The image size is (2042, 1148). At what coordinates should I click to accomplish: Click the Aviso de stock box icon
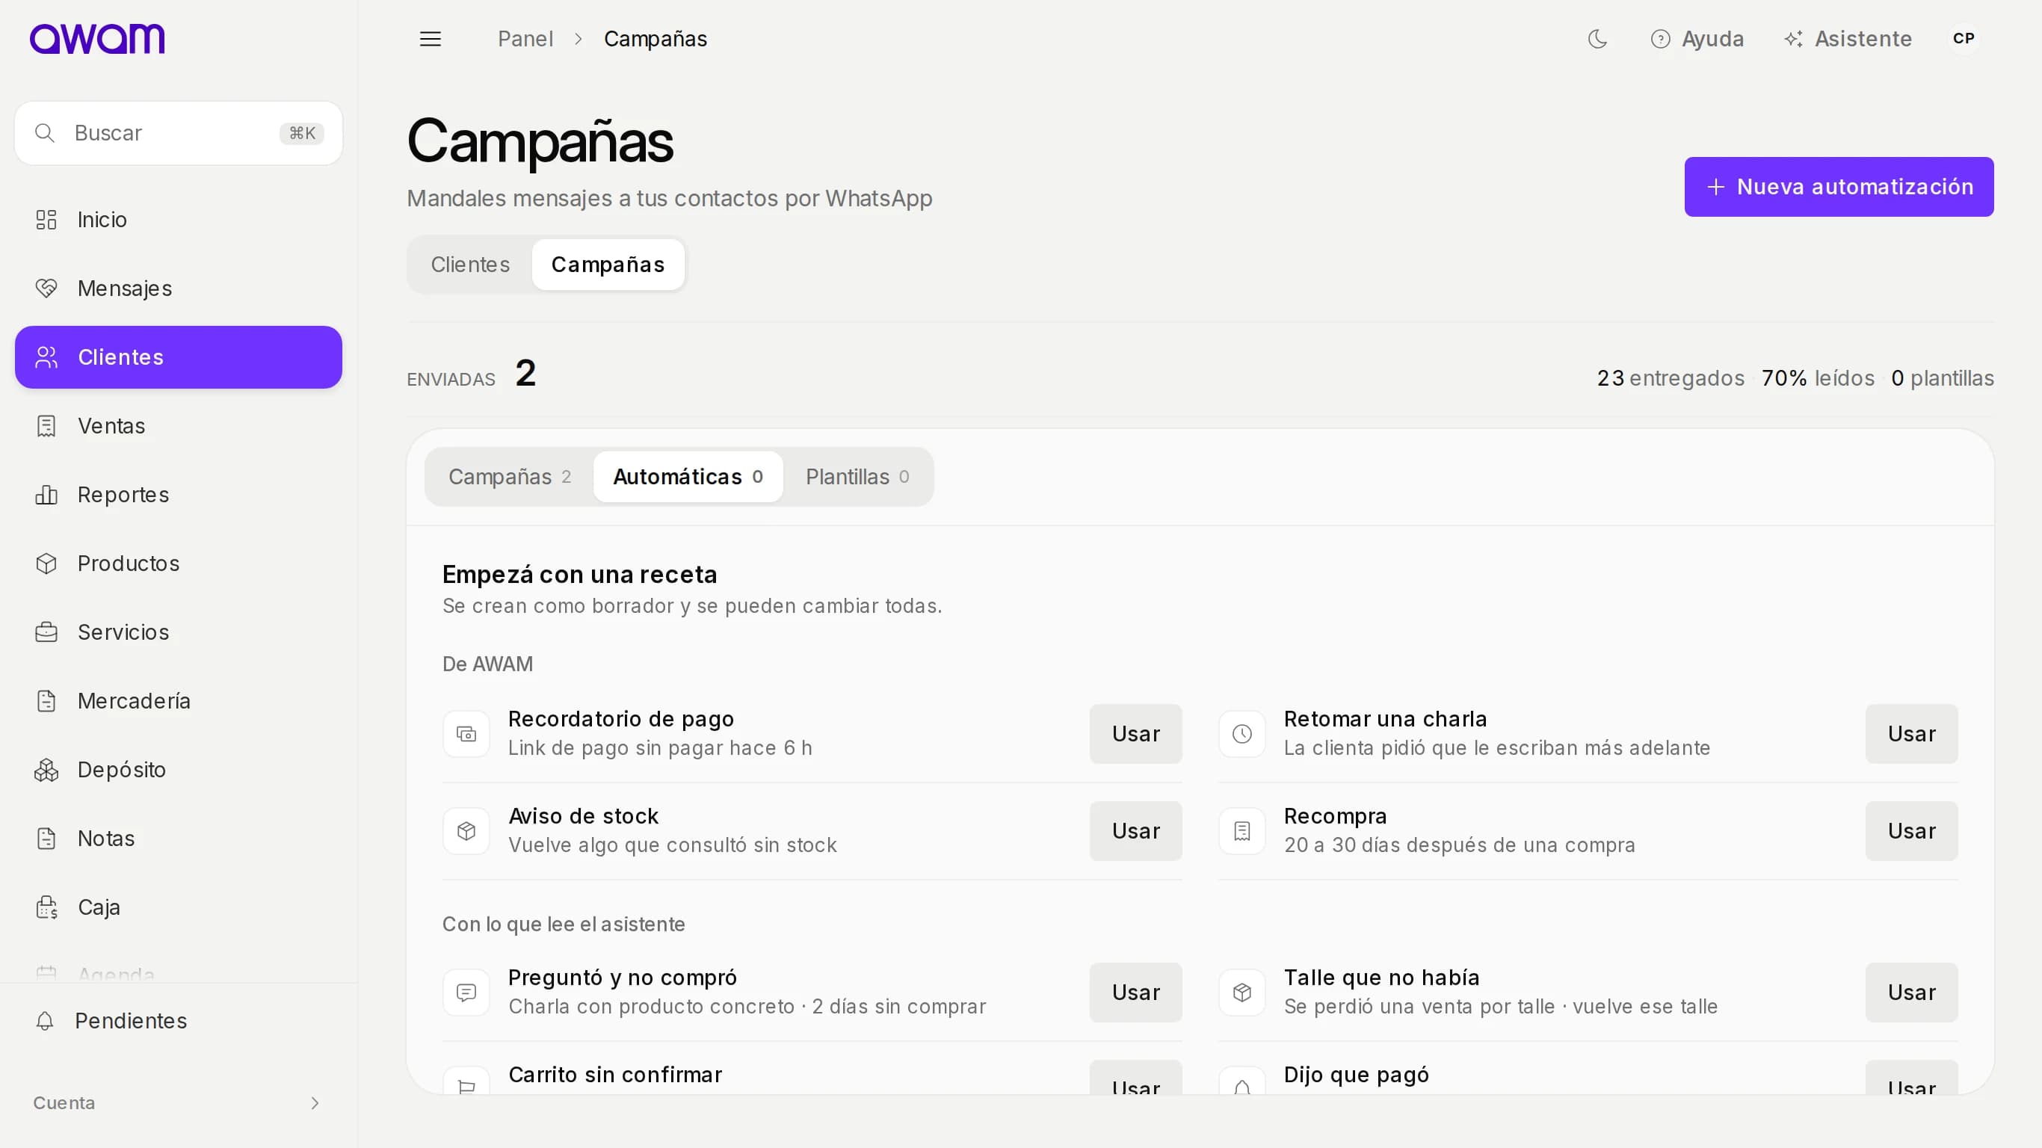point(466,832)
